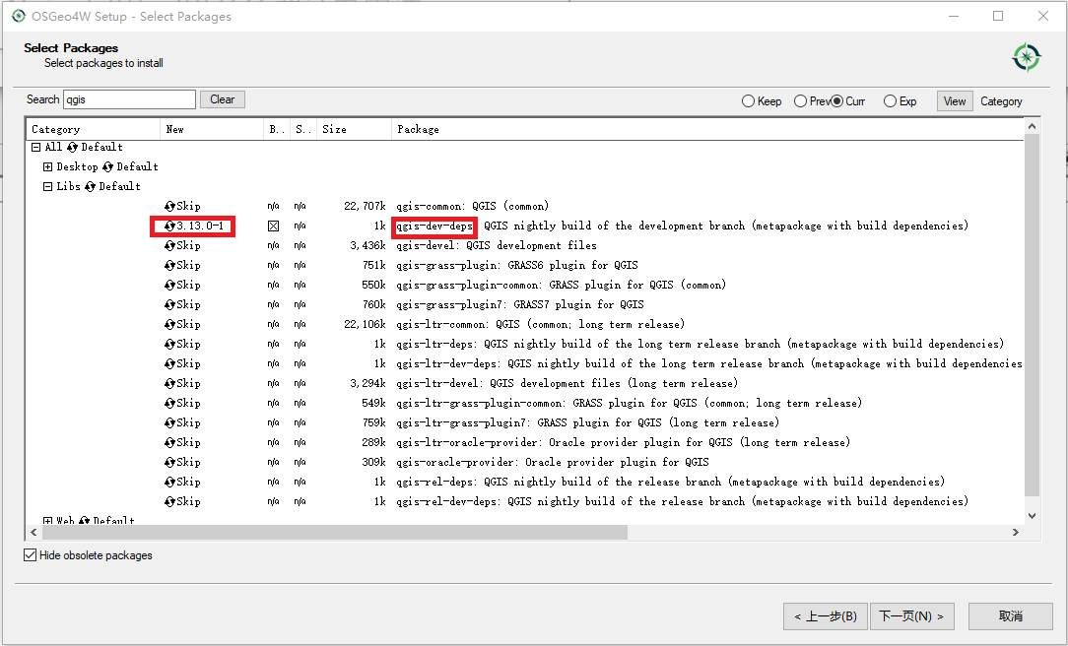Image resolution: width=1068 pixels, height=646 pixels.
Task: Select the Exp radio button
Action: (890, 101)
